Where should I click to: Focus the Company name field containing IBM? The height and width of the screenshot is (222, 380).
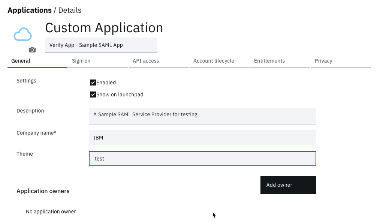(x=202, y=138)
